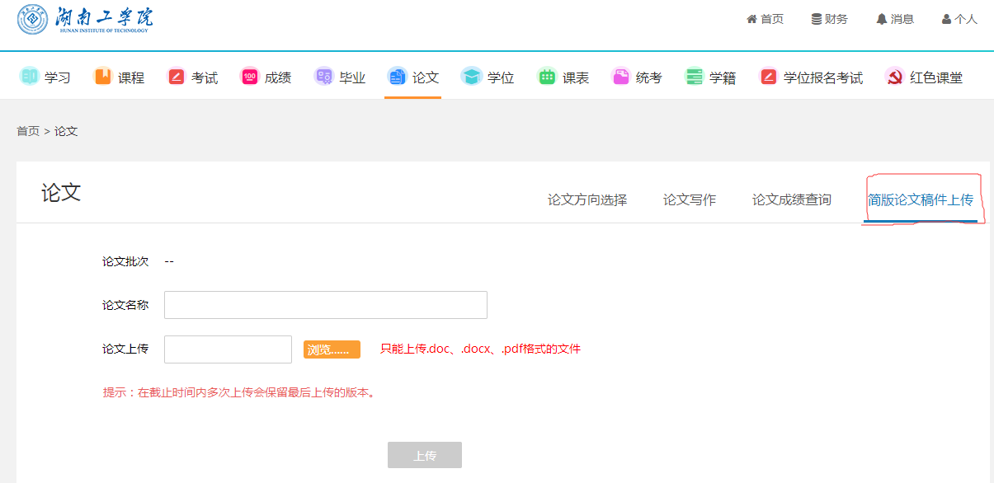Click the 论文名称 text input field
This screenshot has width=994, height=483.
tap(326, 305)
